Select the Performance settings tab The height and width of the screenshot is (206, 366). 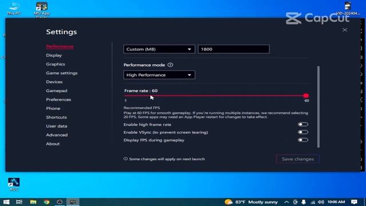[x=59, y=46]
